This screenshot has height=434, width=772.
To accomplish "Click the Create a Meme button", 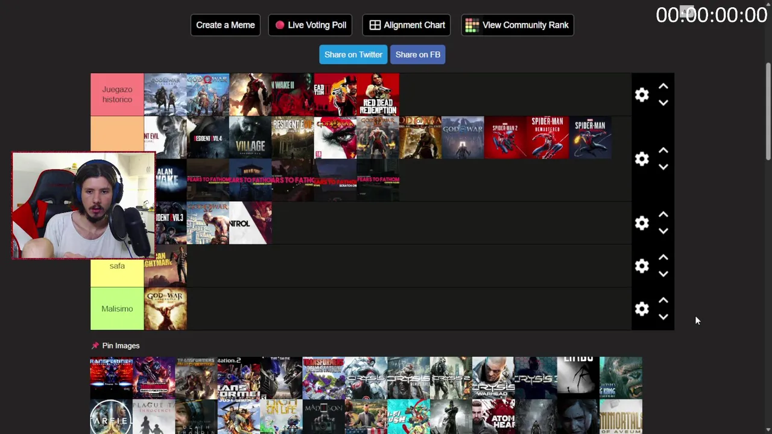I will pos(226,25).
